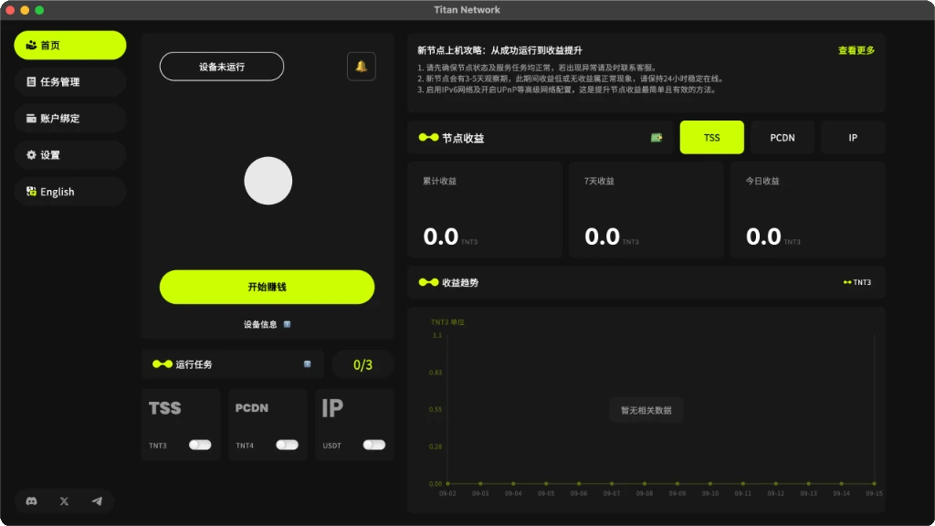This screenshot has height=526, width=935.
Task: Click the notification bell icon
Action: coord(362,66)
